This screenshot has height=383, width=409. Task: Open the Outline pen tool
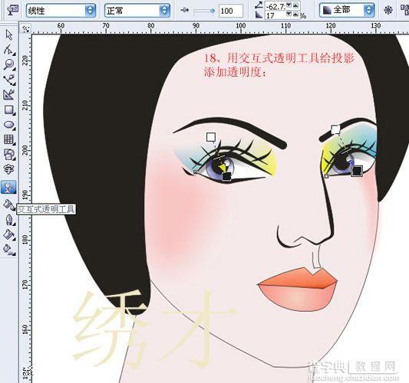9,220
